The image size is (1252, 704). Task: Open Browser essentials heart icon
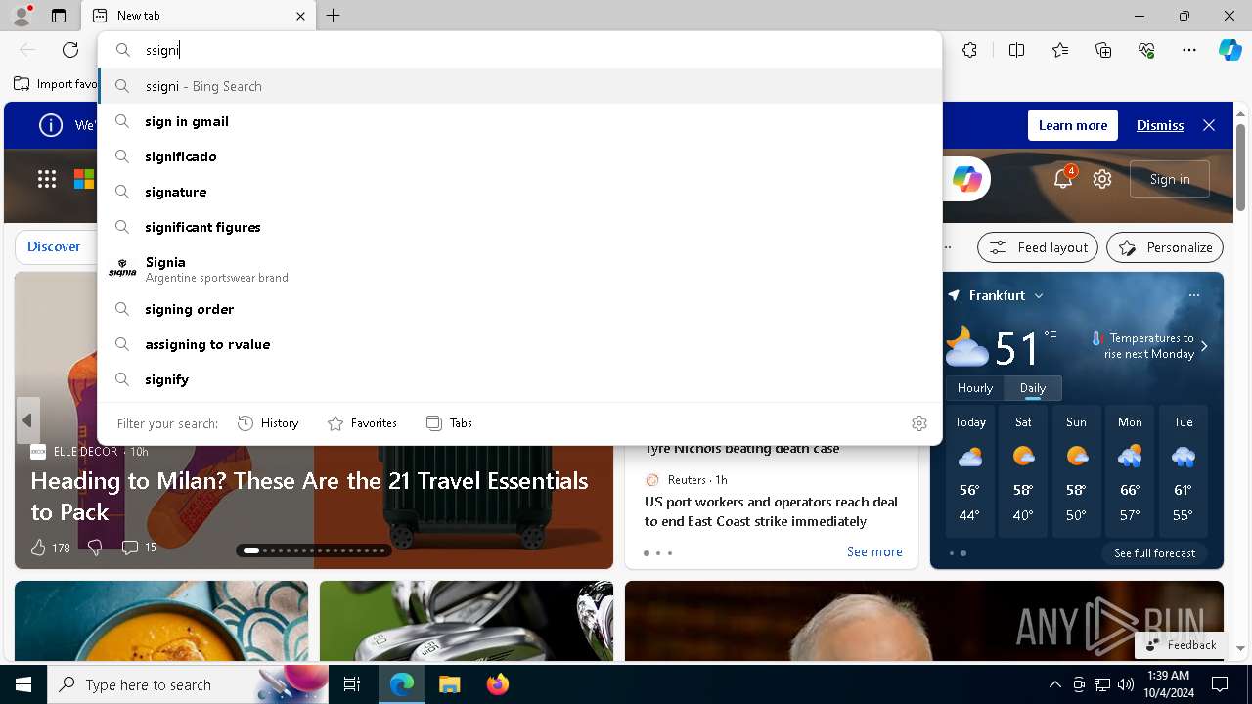coord(1146,50)
